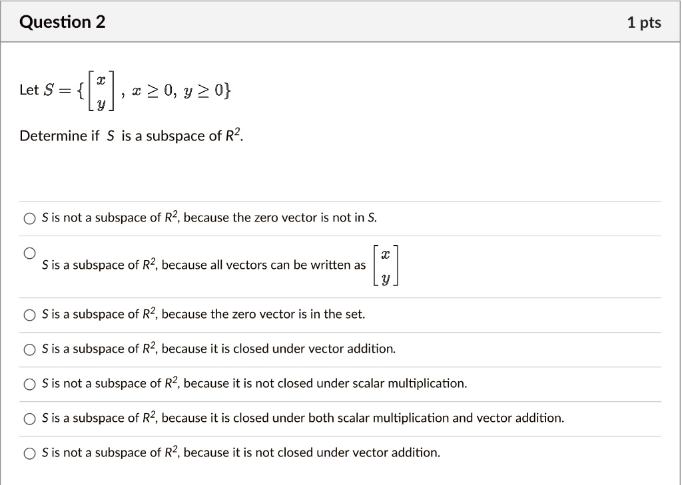Select the option about not closed under scalar multiplication
This screenshot has width=682, height=485.
click(29, 384)
